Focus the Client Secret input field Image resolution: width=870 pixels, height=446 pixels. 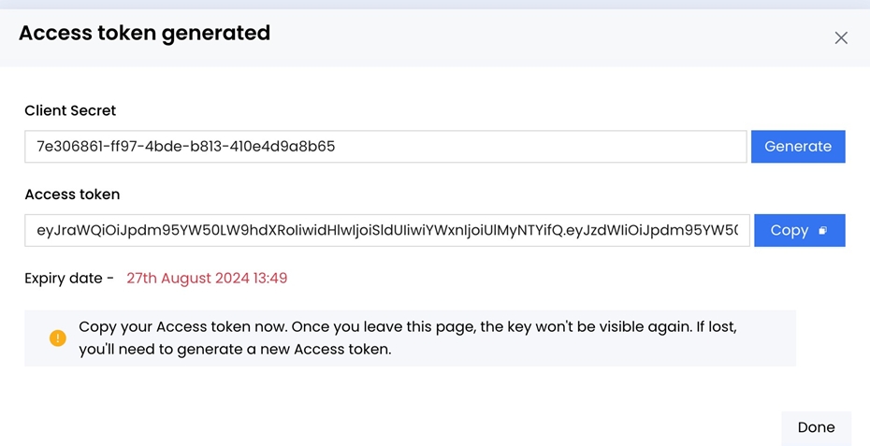point(385,147)
